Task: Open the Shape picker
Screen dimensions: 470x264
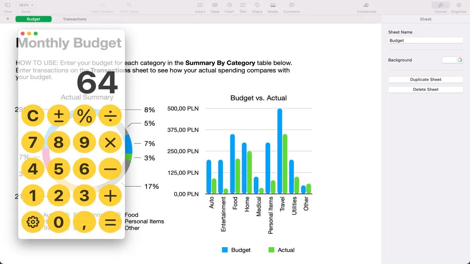Action: click(x=257, y=7)
